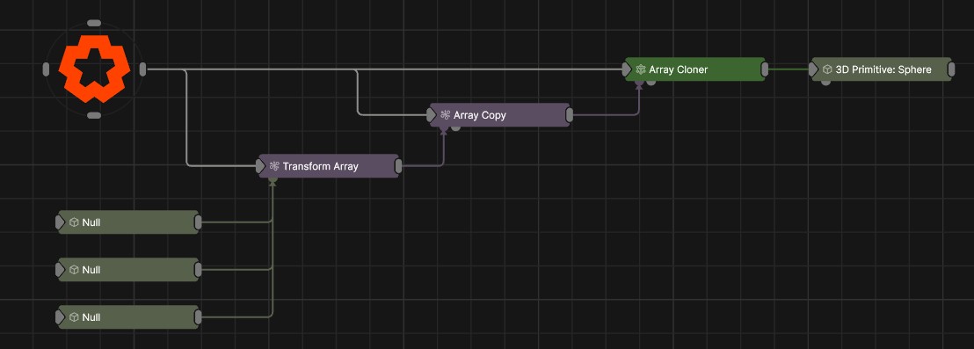The image size is (974, 349).
Task: Click the Root node's bottom port
Action: [94, 115]
